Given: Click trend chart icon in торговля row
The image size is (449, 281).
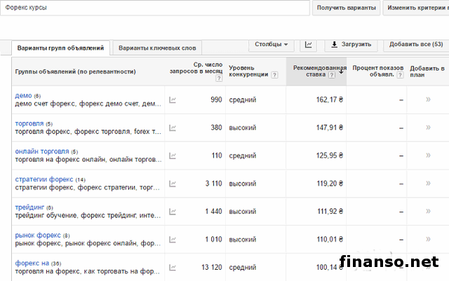Looking at the screenshot, I should pyautogui.click(x=173, y=128).
